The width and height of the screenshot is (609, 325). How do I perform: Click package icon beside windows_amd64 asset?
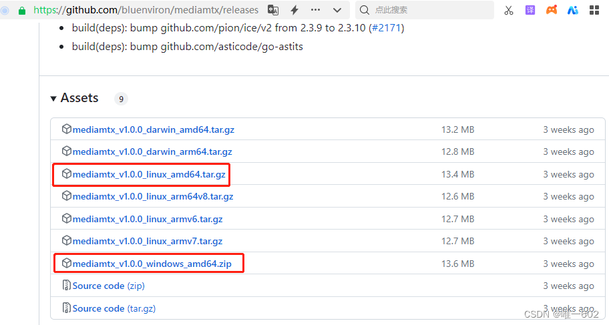[67, 263]
